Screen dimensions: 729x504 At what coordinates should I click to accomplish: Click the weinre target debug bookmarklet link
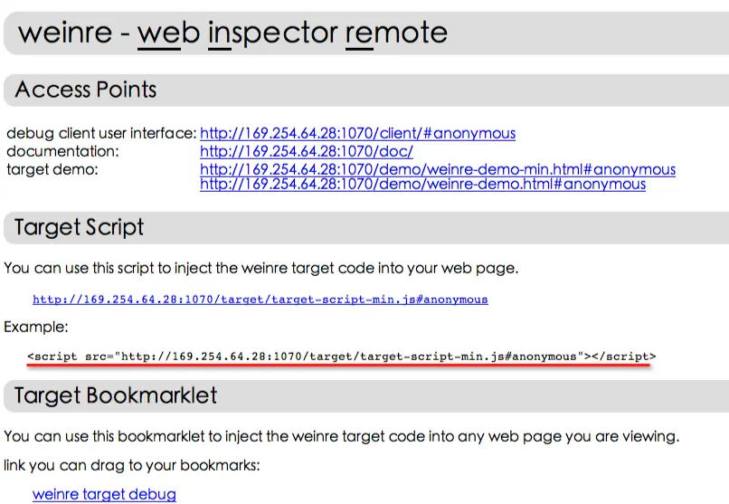pyautogui.click(x=104, y=494)
